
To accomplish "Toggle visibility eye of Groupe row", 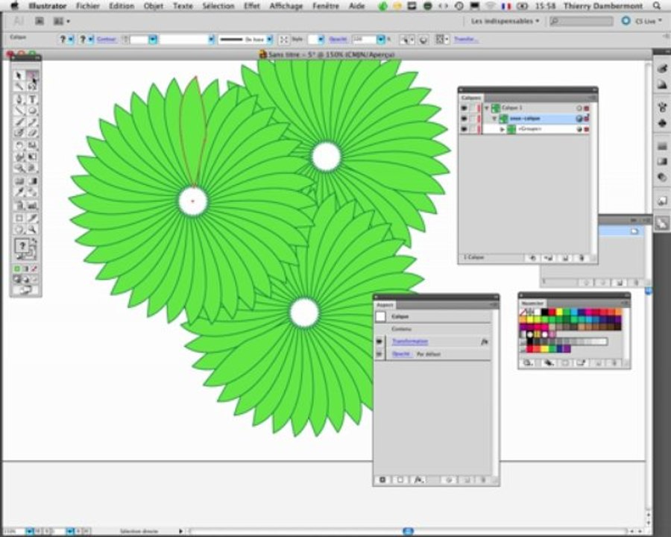I will [x=464, y=129].
